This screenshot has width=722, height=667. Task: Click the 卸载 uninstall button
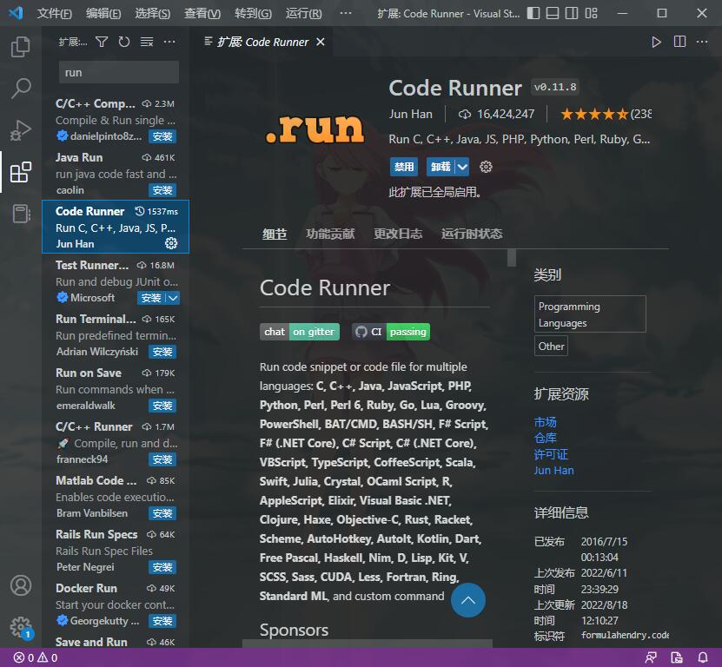[440, 167]
